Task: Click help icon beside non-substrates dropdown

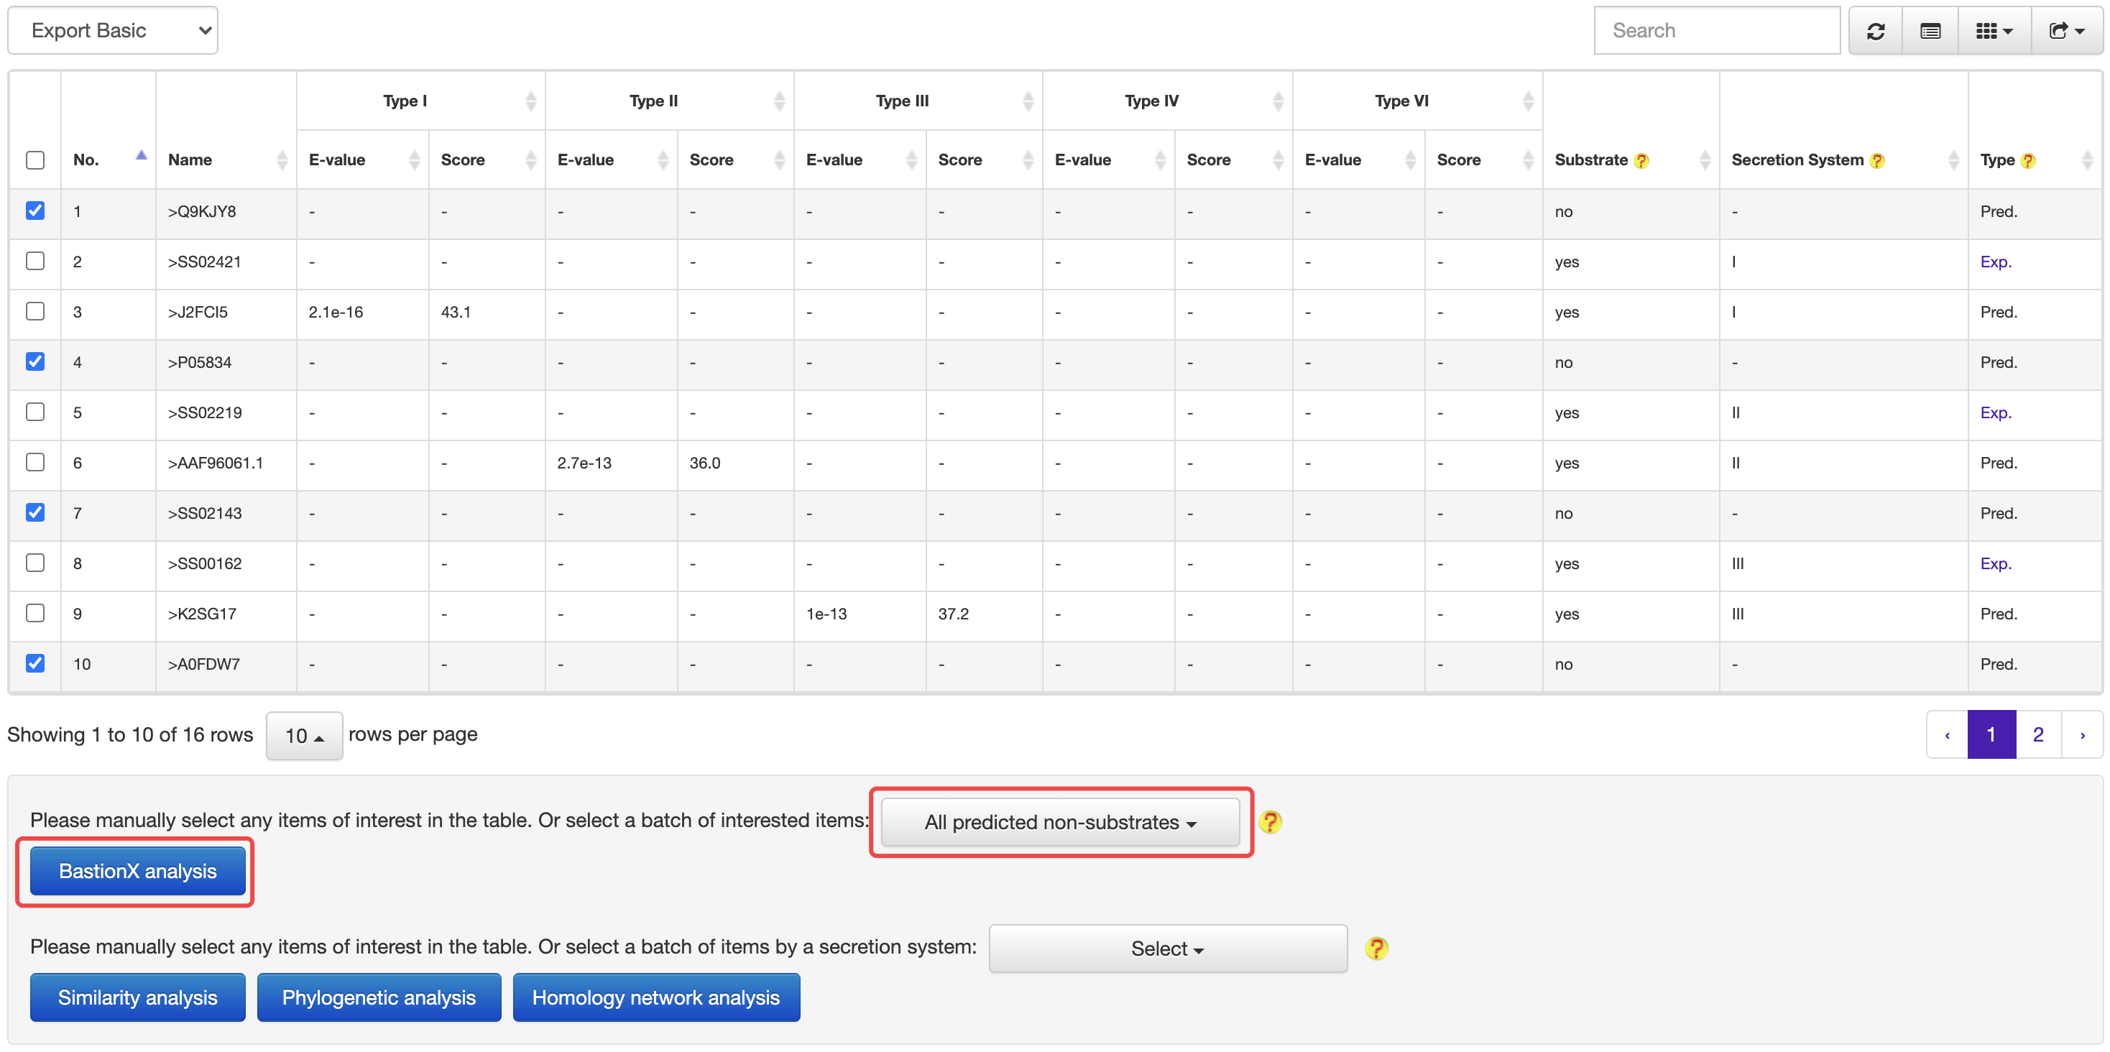Action: (1270, 822)
